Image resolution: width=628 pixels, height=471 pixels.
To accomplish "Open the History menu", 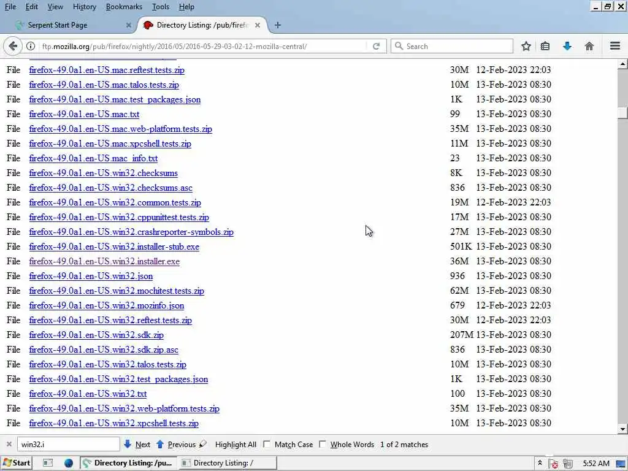I will coord(85,7).
